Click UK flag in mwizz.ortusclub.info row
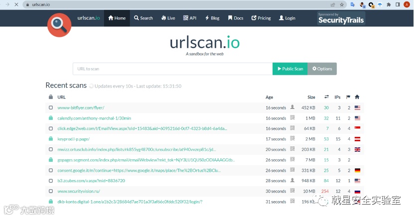The width and height of the screenshot is (414, 218). (x=357, y=149)
